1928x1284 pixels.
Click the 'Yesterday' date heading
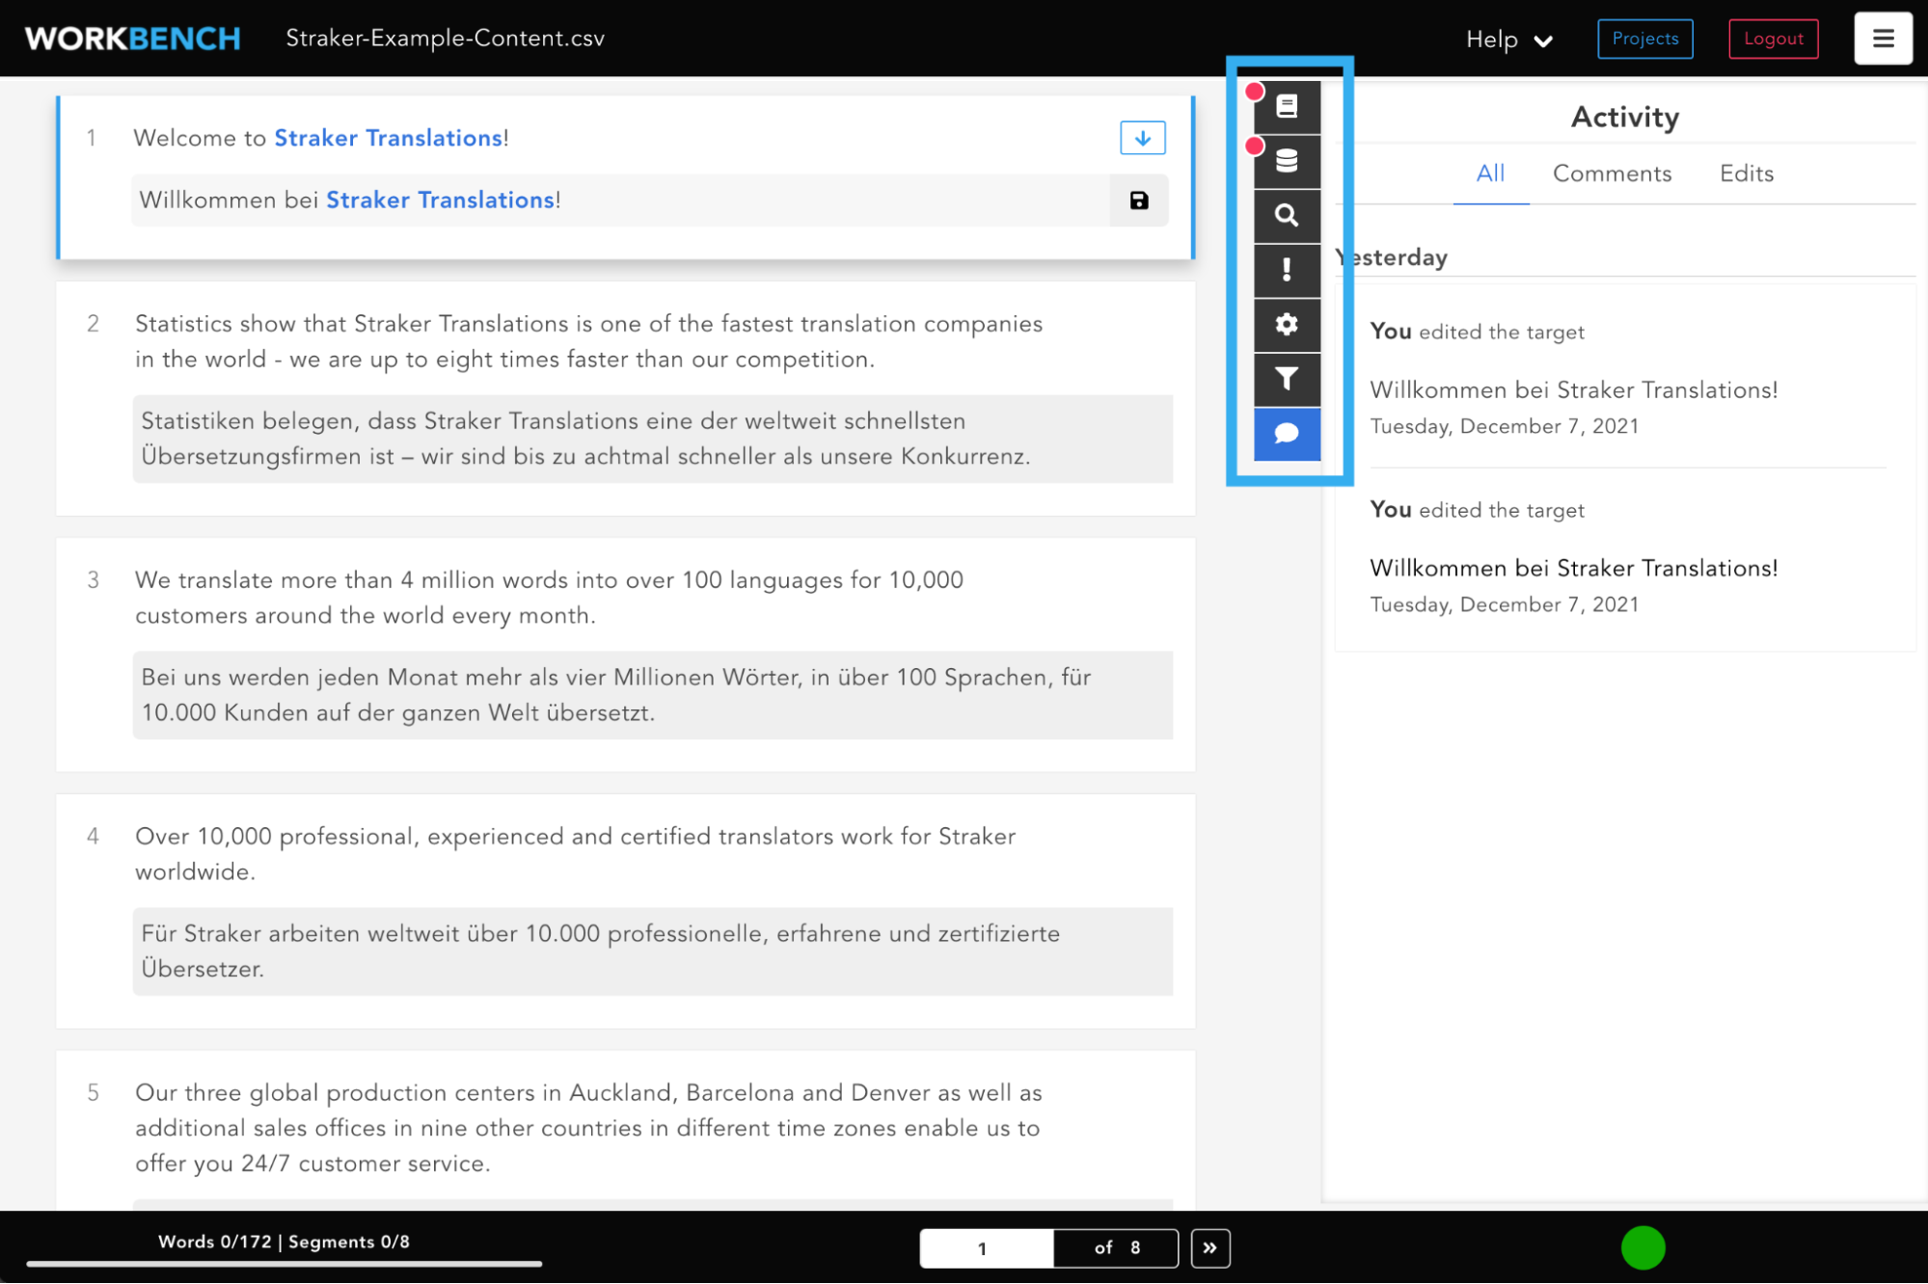[1392, 257]
